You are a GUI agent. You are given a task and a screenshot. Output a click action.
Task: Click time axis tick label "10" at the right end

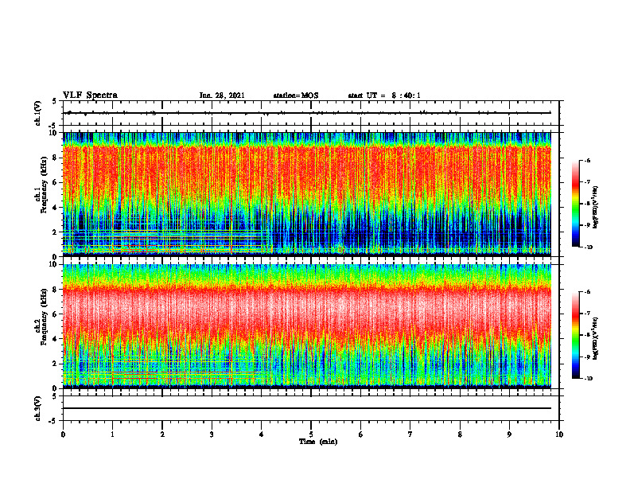[559, 434]
